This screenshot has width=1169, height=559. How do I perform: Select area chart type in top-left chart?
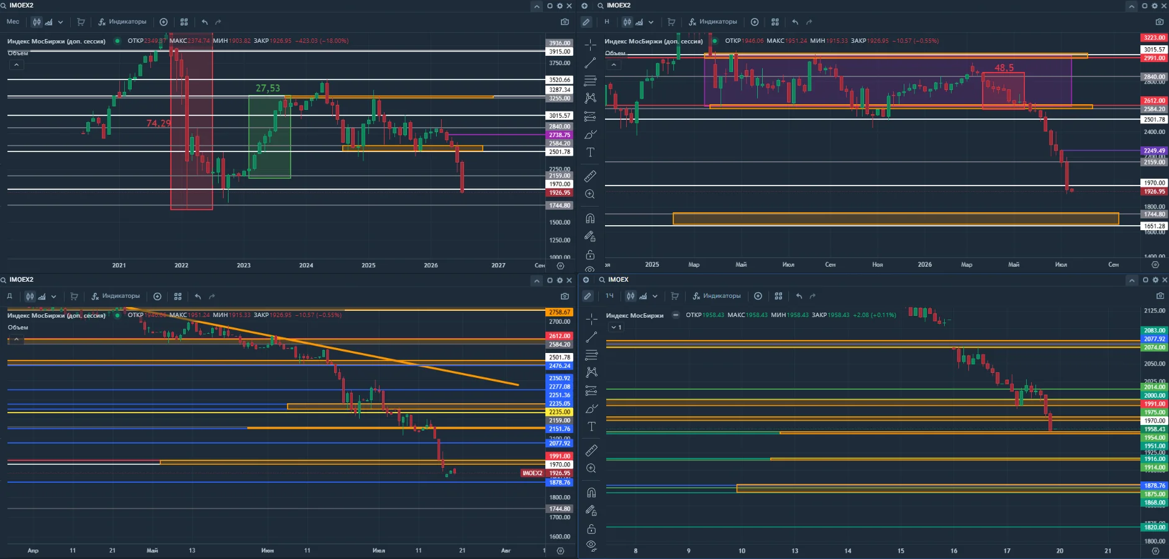(48, 22)
